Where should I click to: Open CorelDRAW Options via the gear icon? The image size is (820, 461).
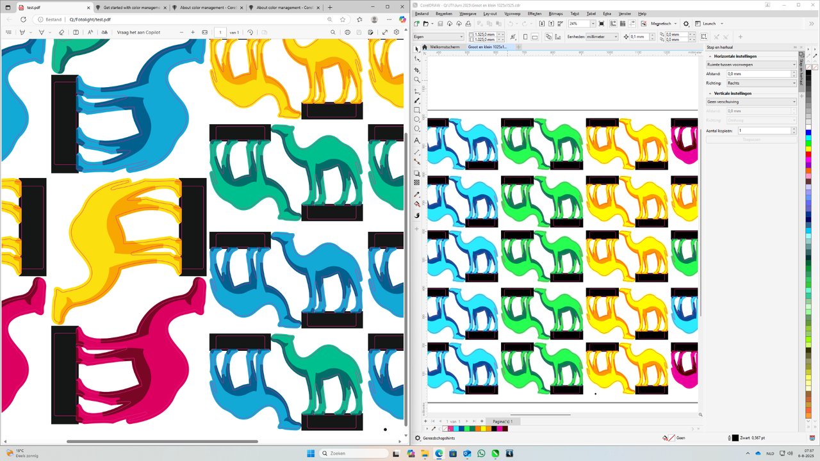click(686, 23)
